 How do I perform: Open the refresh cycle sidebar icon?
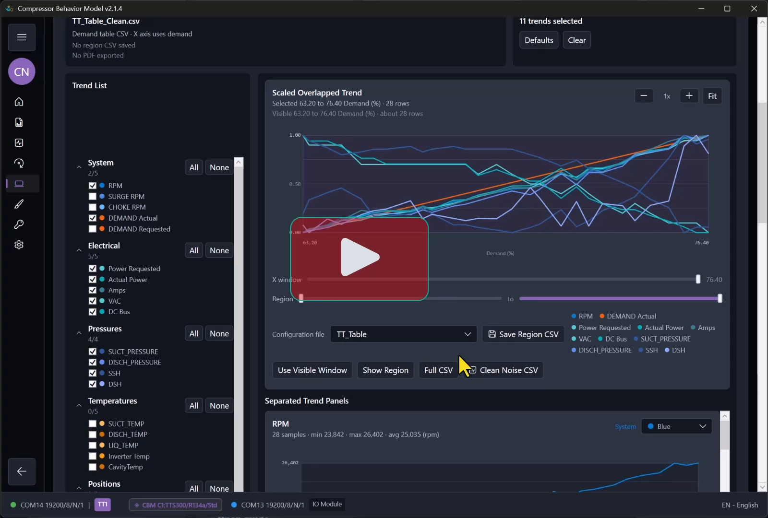coord(19,163)
